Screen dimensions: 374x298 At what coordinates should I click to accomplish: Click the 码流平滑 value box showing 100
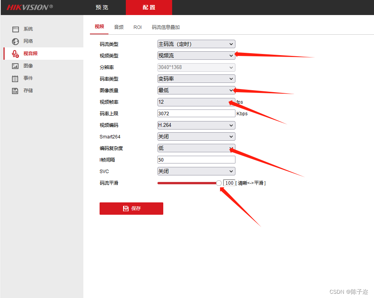[x=229, y=183]
